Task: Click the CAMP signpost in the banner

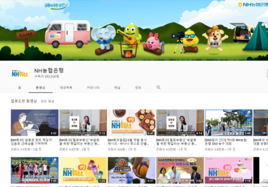Action: pos(26,37)
